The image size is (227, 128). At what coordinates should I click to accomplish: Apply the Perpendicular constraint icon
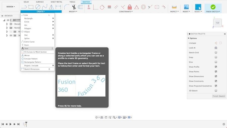(123, 7)
